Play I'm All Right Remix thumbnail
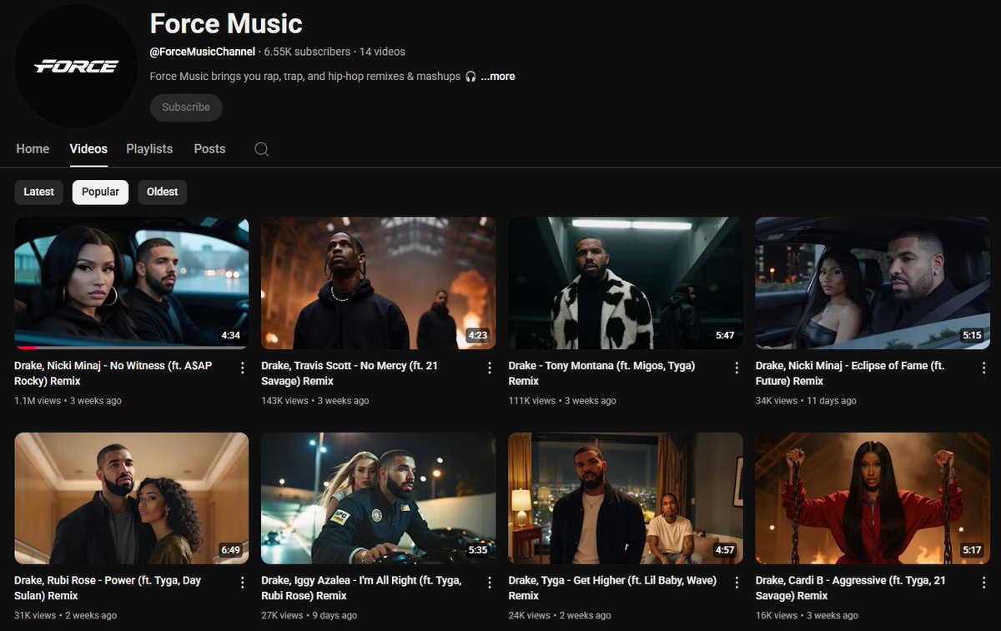 379,498
